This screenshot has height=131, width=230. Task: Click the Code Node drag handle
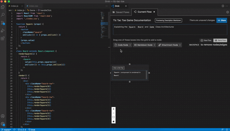(130, 45)
